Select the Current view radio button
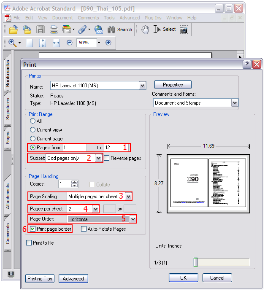Screen dimensions: 265x291 click(32, 130)
